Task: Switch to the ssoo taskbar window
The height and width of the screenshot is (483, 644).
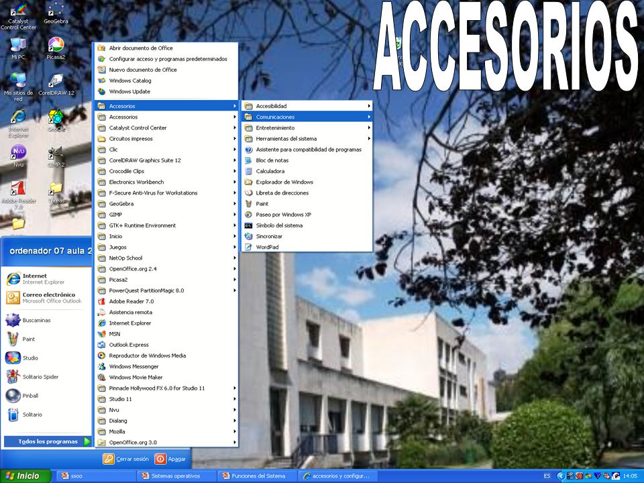Action: click(95, 476)
